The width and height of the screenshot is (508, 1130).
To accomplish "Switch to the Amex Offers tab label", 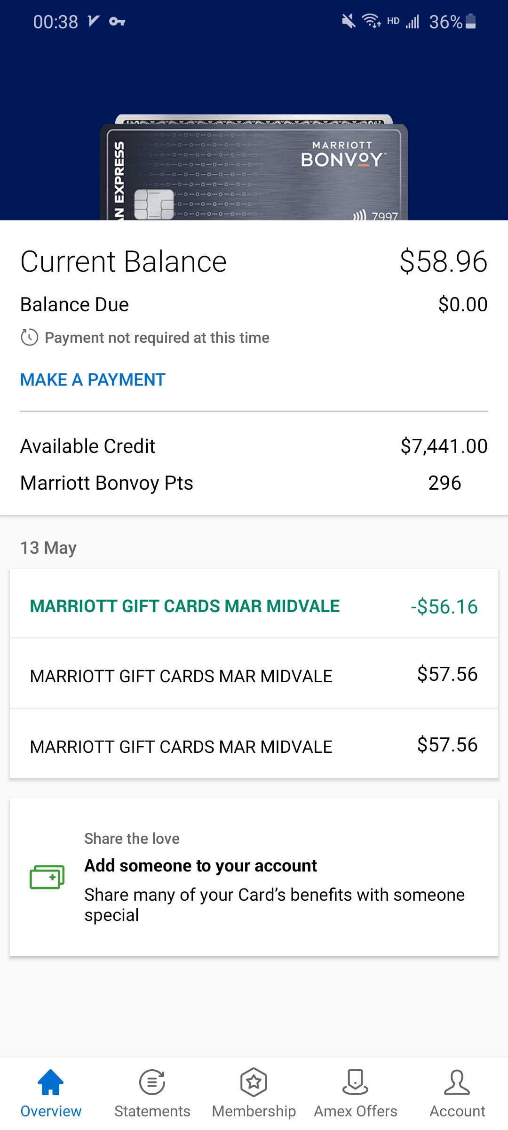I will 356,1111.
